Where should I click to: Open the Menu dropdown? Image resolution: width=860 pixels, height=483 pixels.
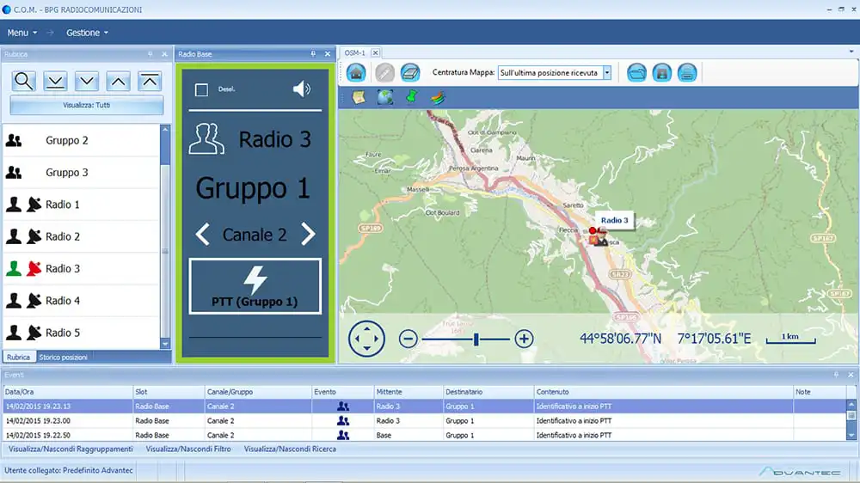click(x=22, y=33)
